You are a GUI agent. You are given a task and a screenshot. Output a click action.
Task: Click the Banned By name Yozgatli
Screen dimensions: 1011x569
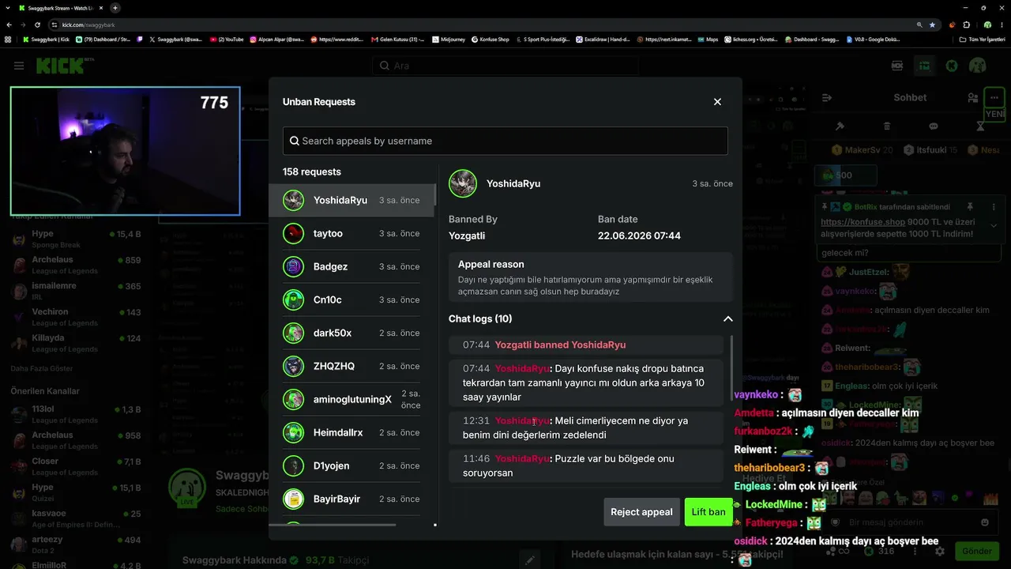click(467, 236)
